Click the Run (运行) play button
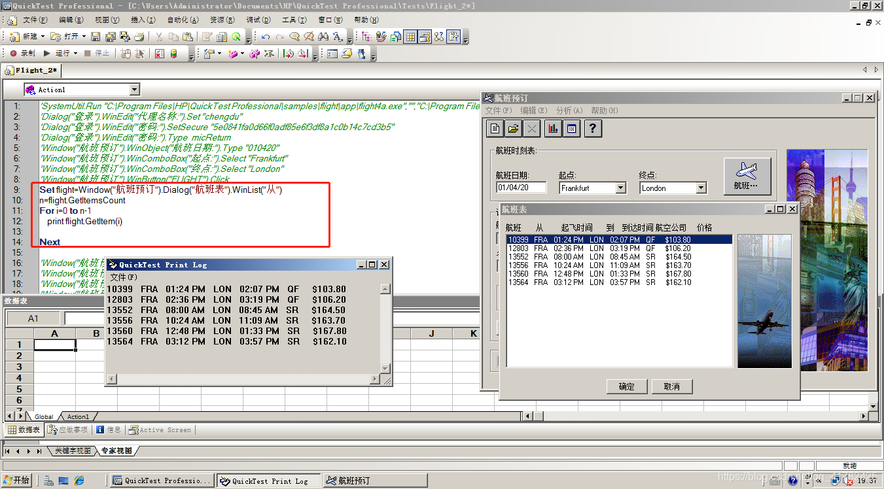Screen dimensions: 884x489 click(x=57, y=54)
